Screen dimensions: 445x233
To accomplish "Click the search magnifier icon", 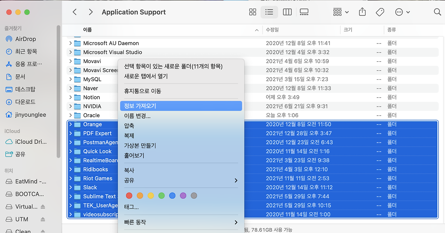I will (x=437, y=12).
